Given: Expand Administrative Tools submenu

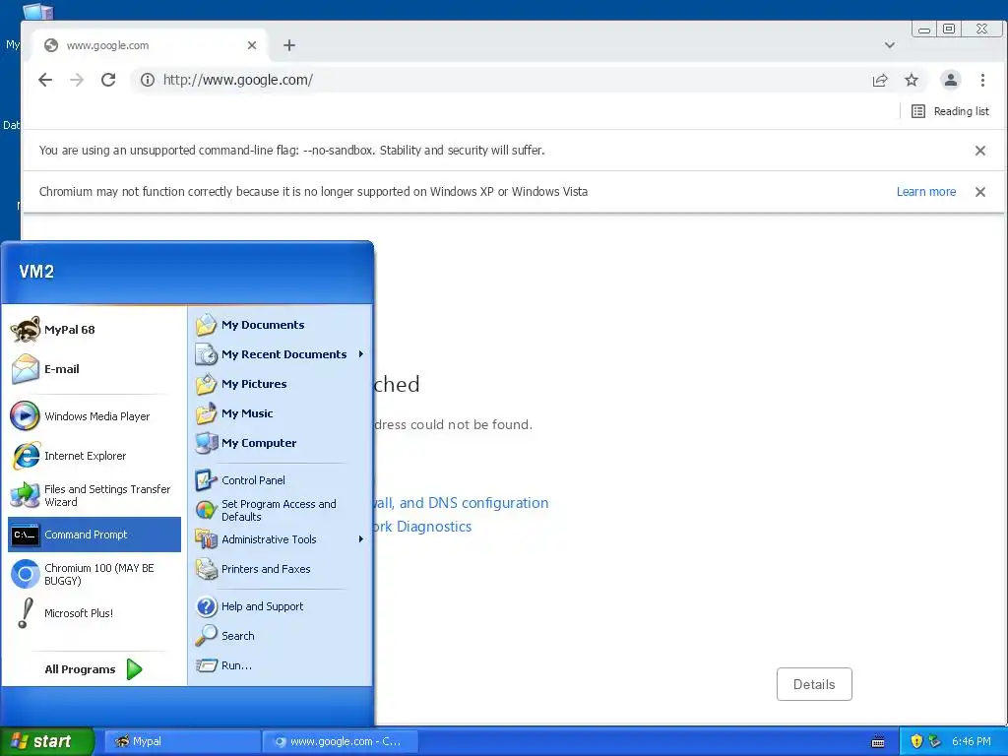Looking at the screenshot, I should [x=280, y=539].
